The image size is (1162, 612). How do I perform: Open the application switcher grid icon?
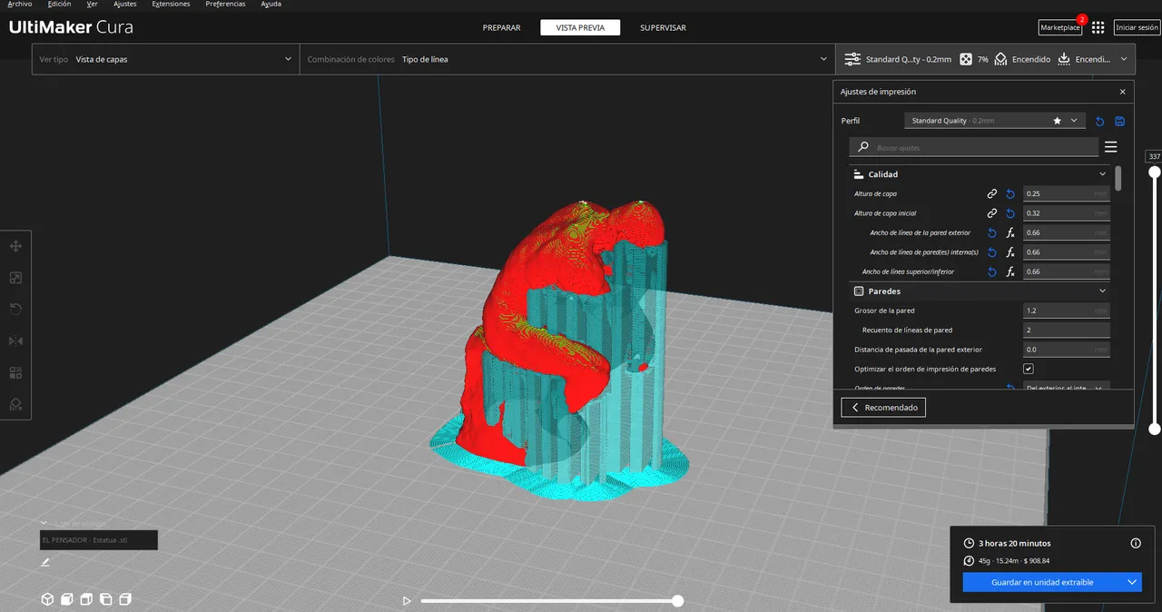(x=1098, y=27)
